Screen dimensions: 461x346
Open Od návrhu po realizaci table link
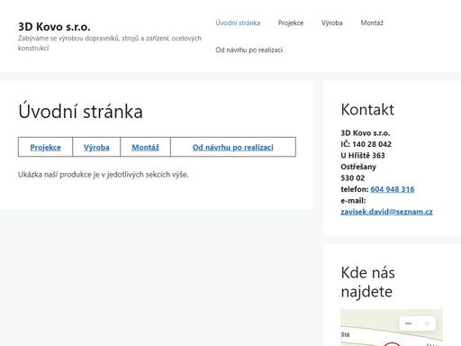tap(233, 148)
